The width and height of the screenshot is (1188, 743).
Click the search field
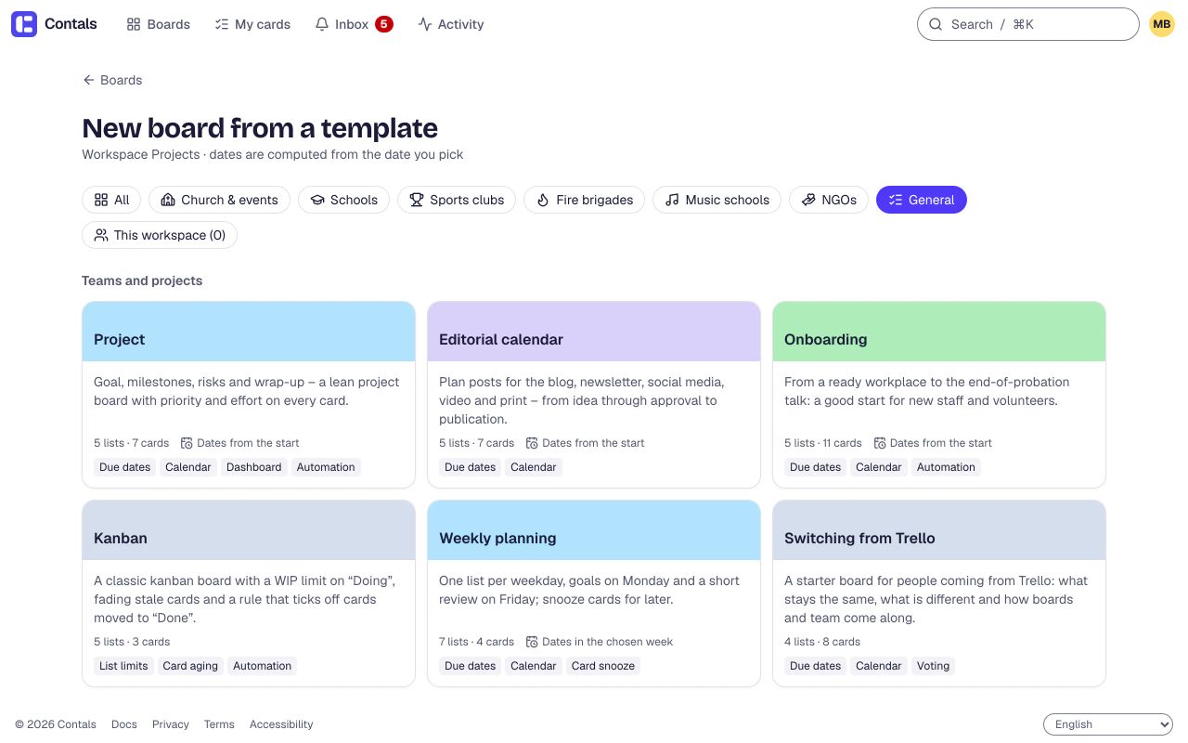(1028, 24)
